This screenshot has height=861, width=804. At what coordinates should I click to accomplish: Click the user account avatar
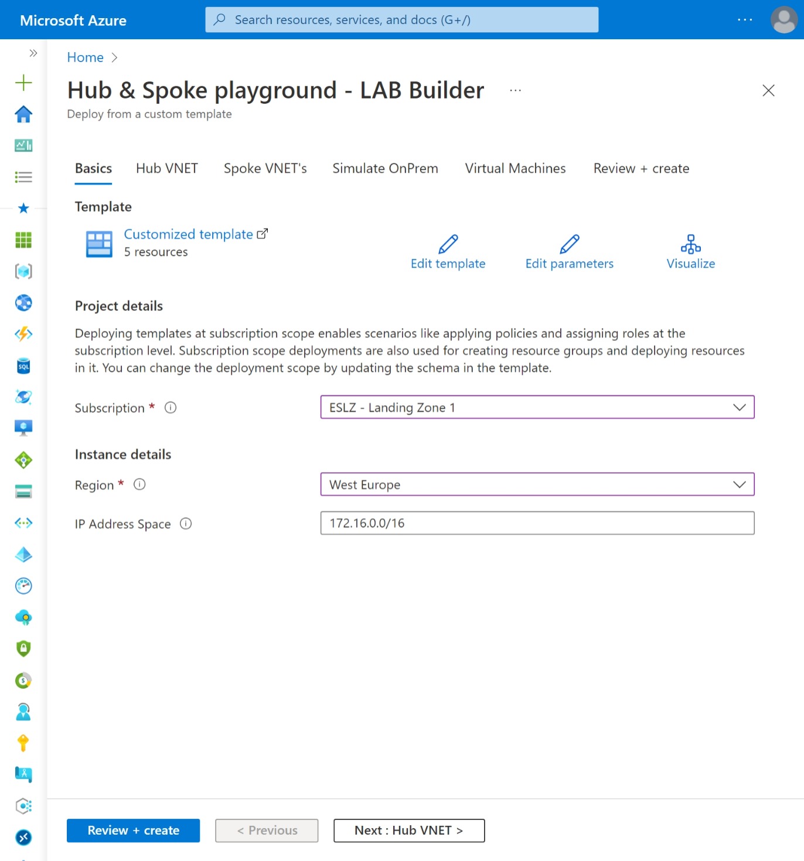click(x=784, y=20)
